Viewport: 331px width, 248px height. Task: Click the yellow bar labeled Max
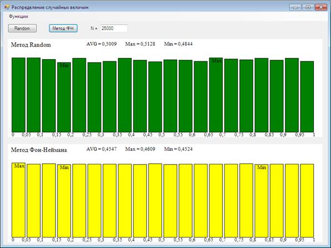pyautogui.click(x=18, y=200)
